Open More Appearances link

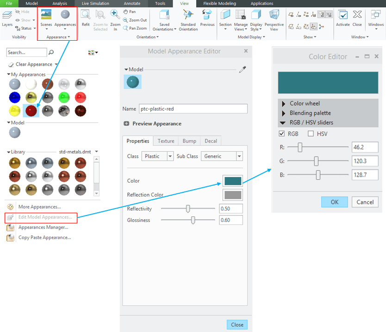pyautogui.click(x=39, y=207)
